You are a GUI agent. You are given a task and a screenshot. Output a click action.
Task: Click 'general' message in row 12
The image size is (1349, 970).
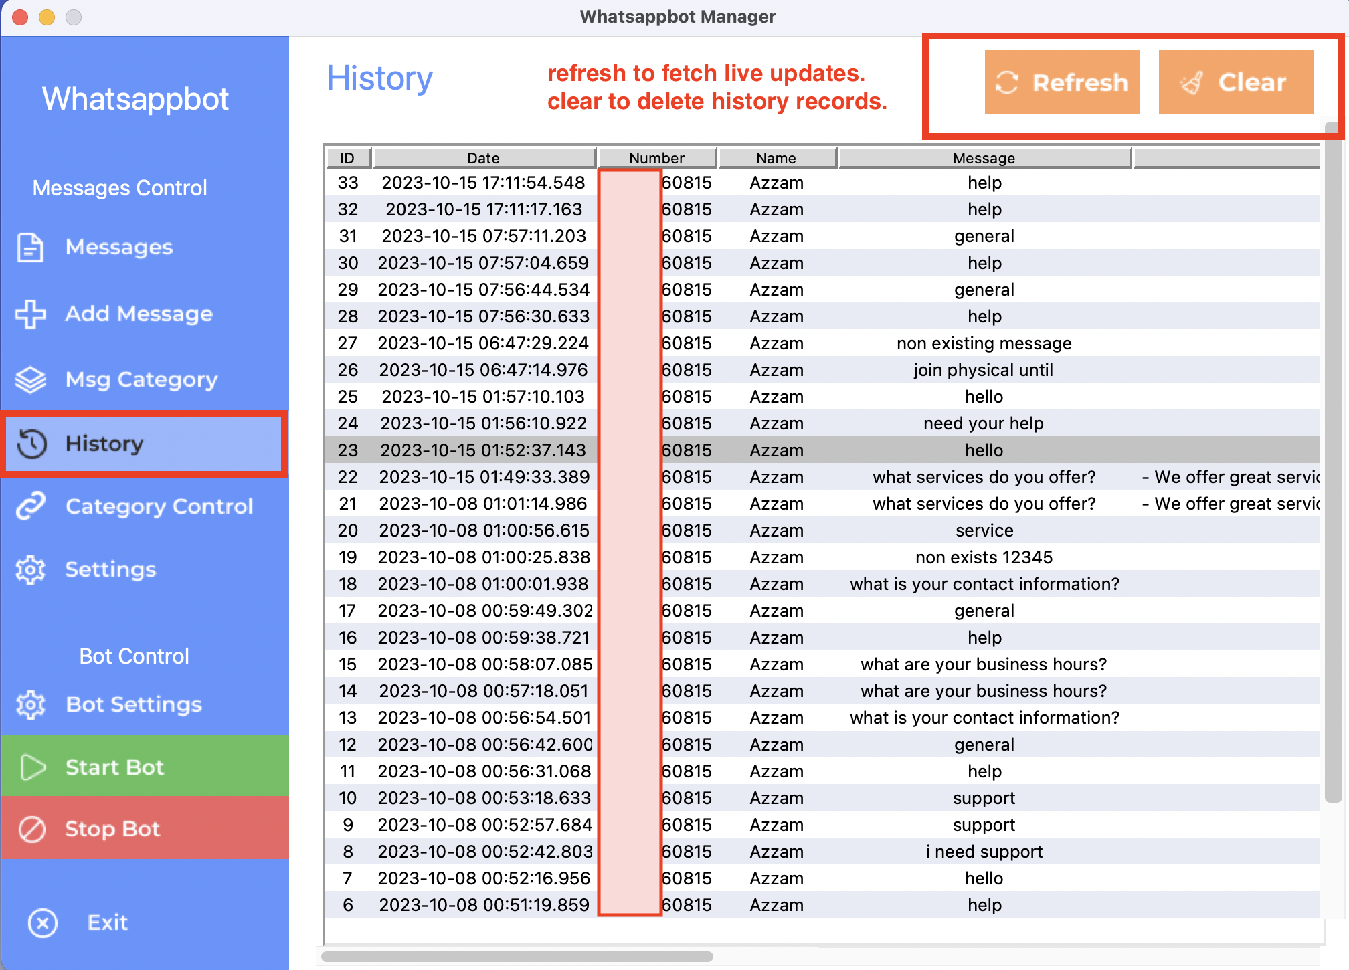click(x=984, y=745)
